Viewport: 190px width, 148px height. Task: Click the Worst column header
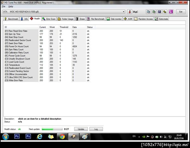(54, 27)
